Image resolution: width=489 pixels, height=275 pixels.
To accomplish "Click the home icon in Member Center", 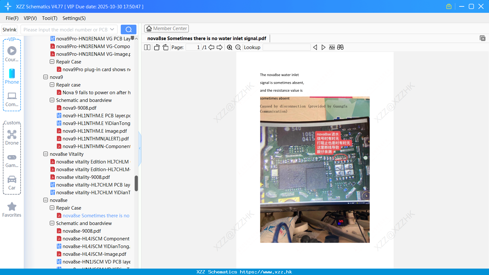I will (149, 29).
